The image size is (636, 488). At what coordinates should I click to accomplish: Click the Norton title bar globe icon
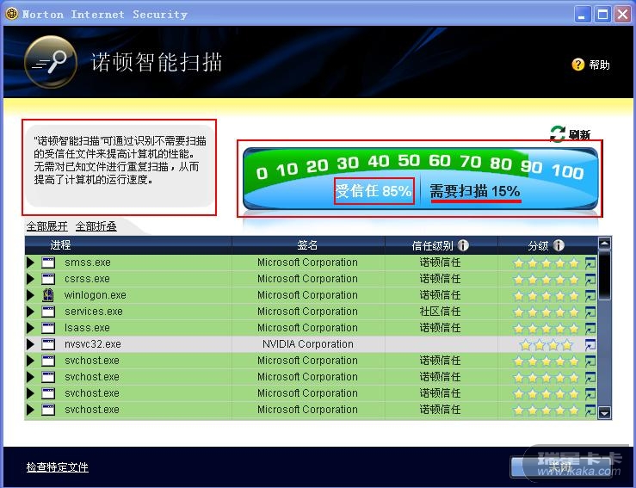[12, 14]
